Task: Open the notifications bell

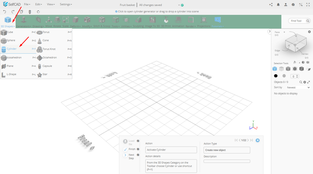Action: (x=278, y=5)
